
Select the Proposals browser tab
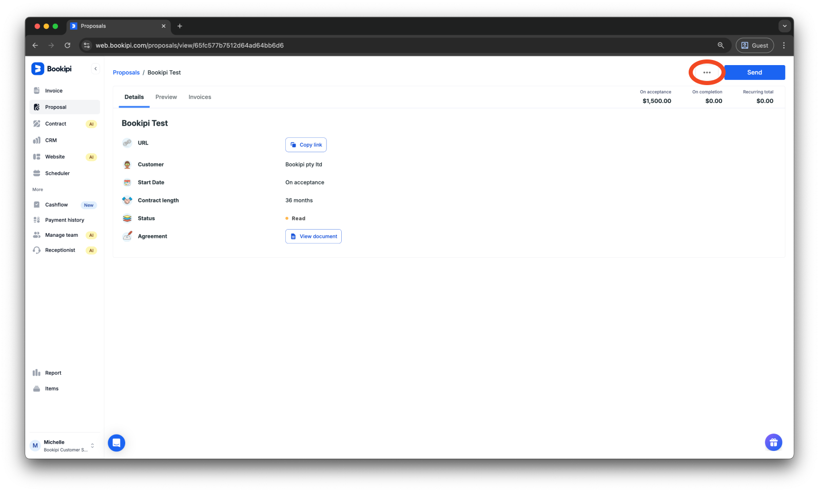(119, 26)
